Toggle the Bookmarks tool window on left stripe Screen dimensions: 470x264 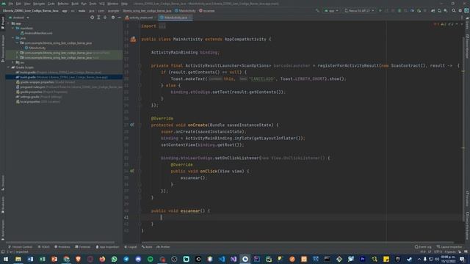3,205
